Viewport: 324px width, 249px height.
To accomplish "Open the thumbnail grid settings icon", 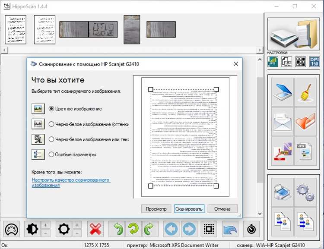I will click(x=300, y=62).
